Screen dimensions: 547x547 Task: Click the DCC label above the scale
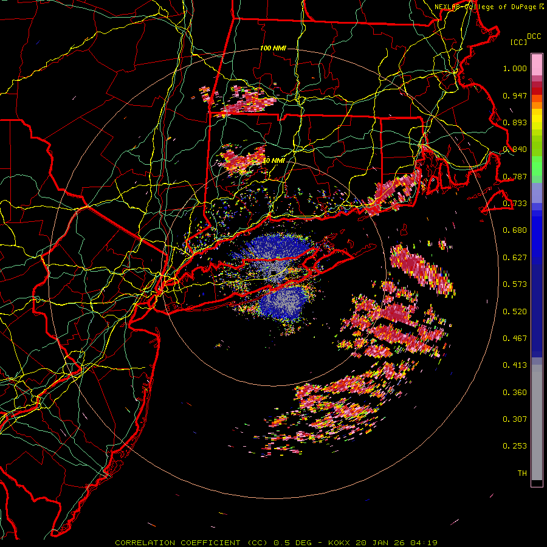click(x=534, y=36)
